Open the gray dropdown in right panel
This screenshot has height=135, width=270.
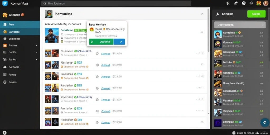[240, 25]
